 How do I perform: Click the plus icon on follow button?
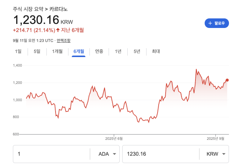click(210, 23)
